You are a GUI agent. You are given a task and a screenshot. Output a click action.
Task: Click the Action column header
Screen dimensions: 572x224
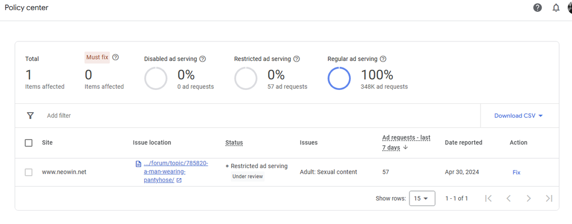pos(518,142)
